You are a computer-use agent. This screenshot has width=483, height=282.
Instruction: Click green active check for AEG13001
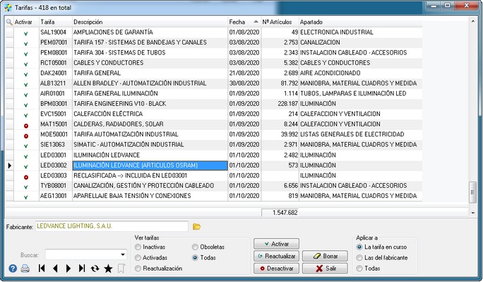pyautogui.click(x=26, y=197)
